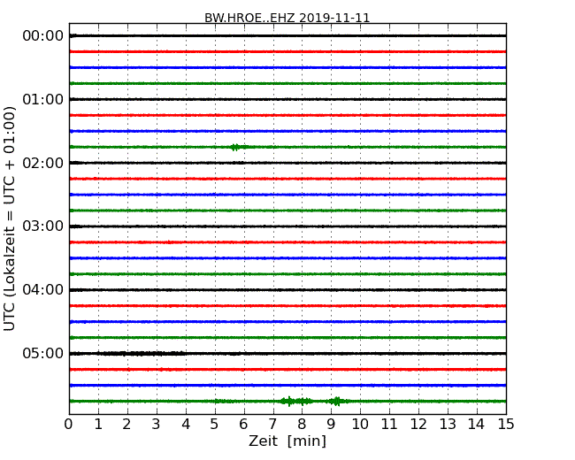575x460 pixels.
Task: Click the 03:00 time label
Action: click(x=43, y=226)
